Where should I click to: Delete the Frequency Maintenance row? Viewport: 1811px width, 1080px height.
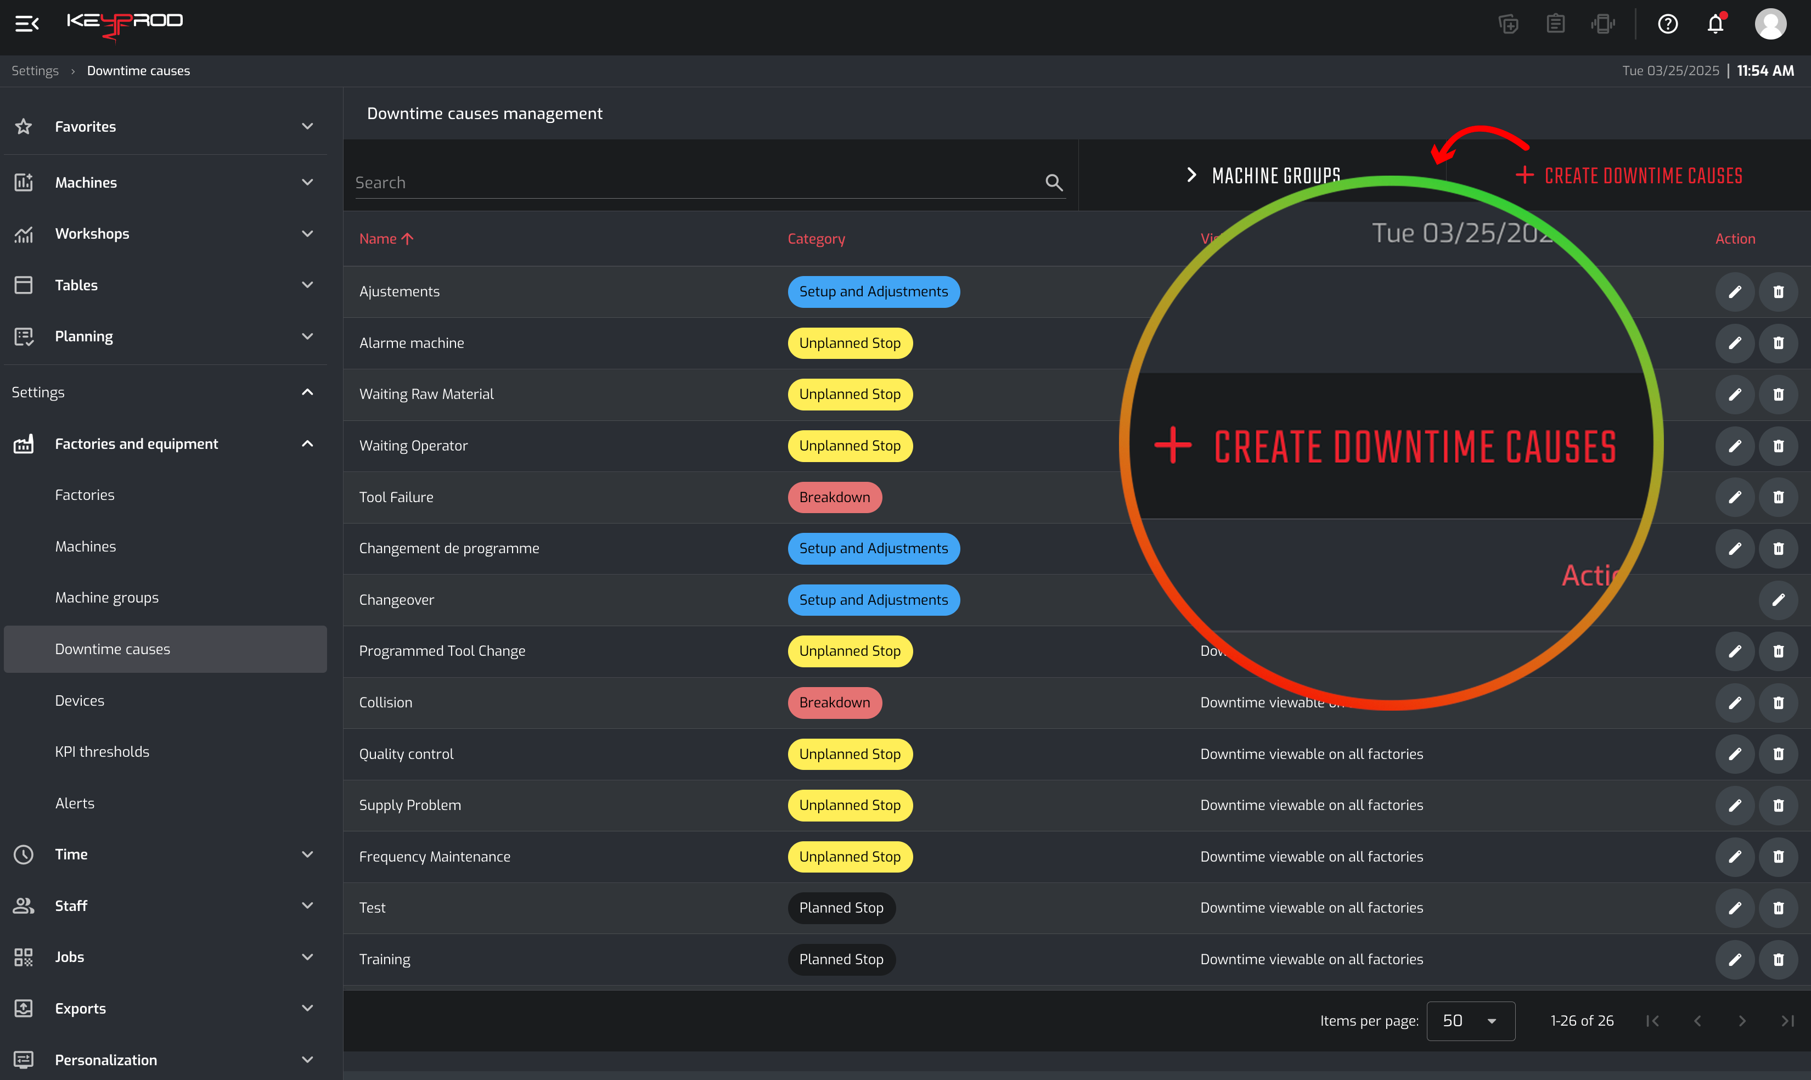[x=1778, y=857]
